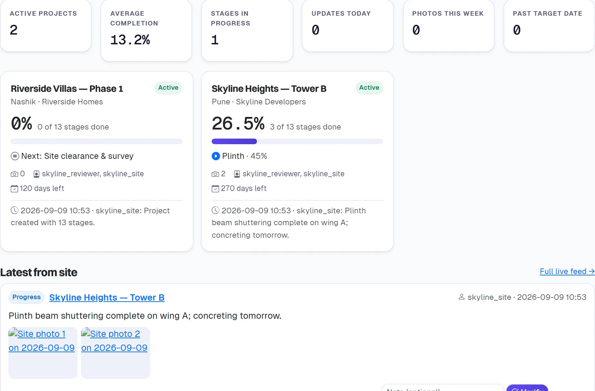Viewport: 595px width, 391px height.
Task: Click the 26.5% completion figure
Action: [x=238, y=124]
